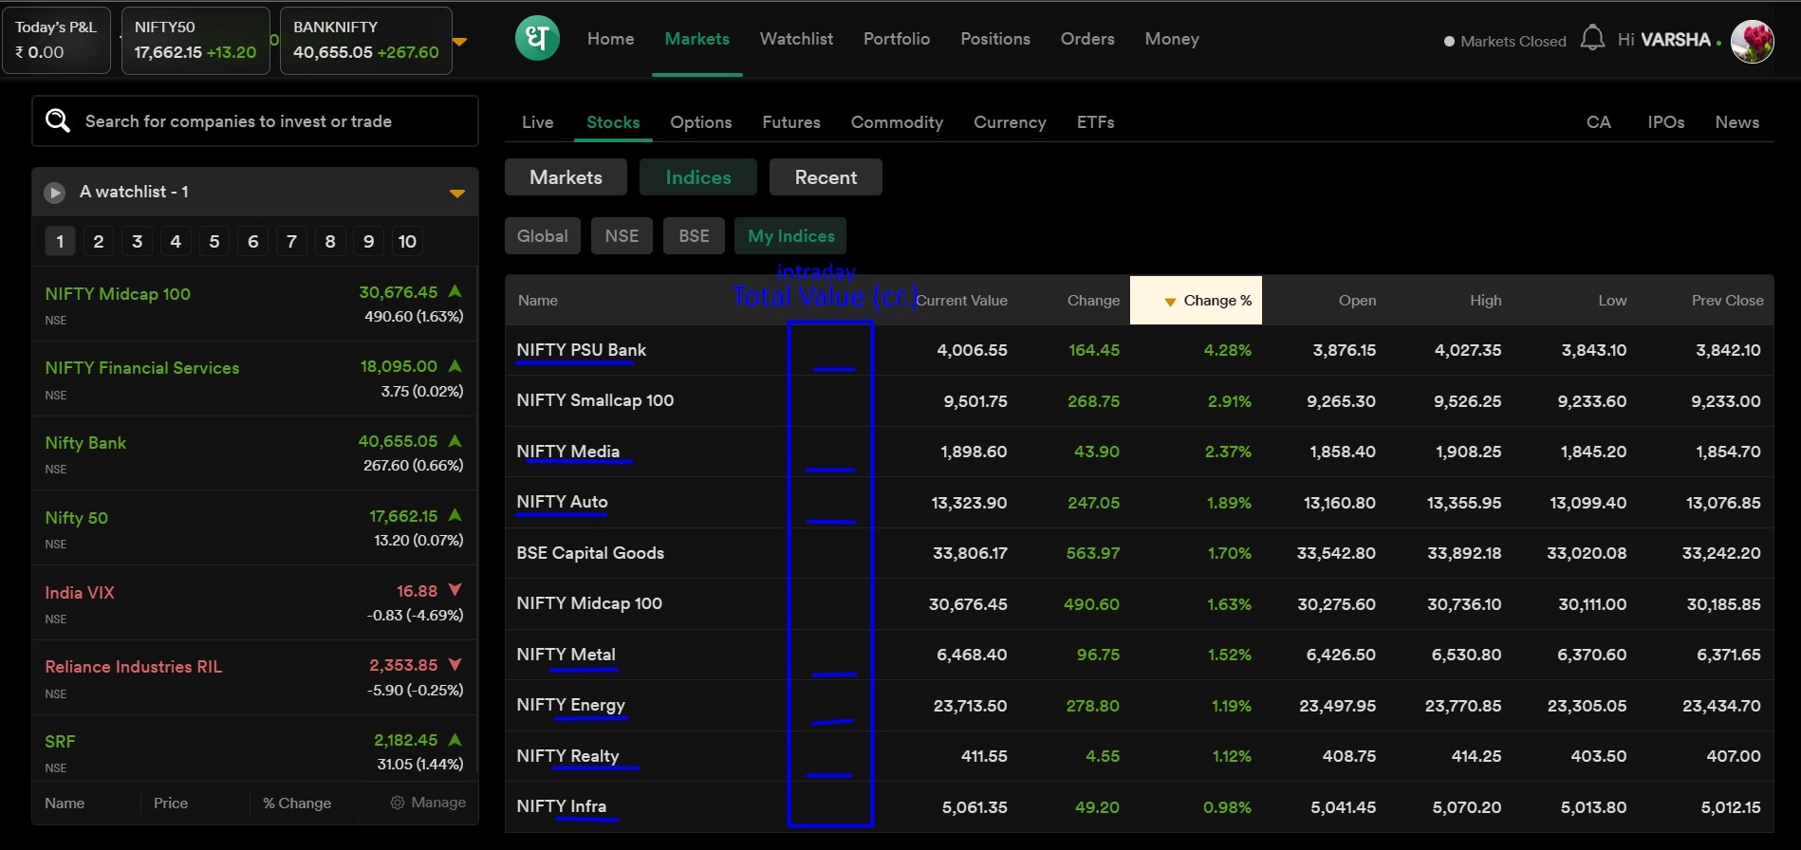Open the NIFTY Realty index
This screenshot has width=1801, height=850.
pyautogui.click(x=567, y=756)
